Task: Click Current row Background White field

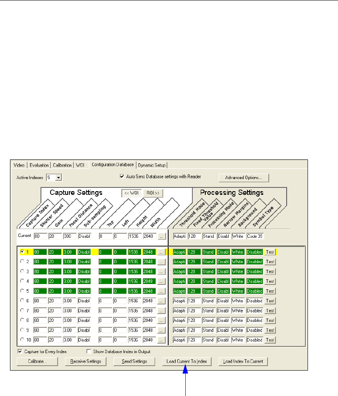Action: tap(238, 237)
